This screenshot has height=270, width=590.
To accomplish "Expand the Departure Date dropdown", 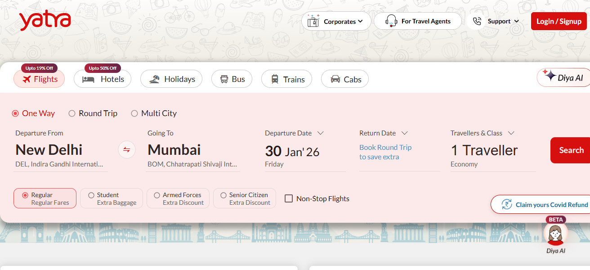I will point(321,133).
